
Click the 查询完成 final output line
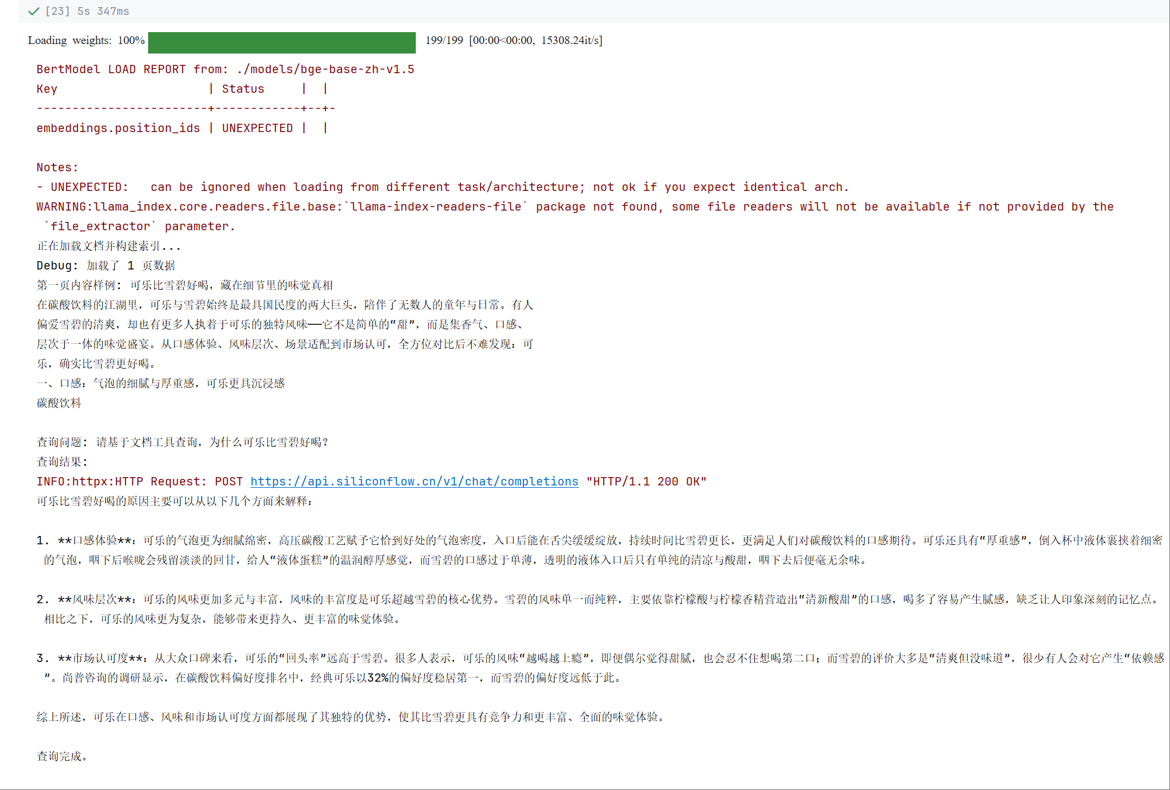[62, 756]
